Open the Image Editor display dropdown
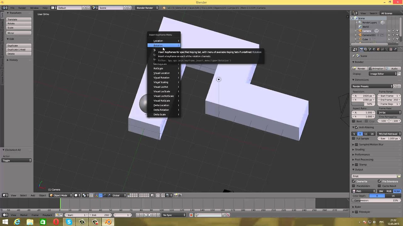The height and width of the screenshot is (226, 403). 383,74
